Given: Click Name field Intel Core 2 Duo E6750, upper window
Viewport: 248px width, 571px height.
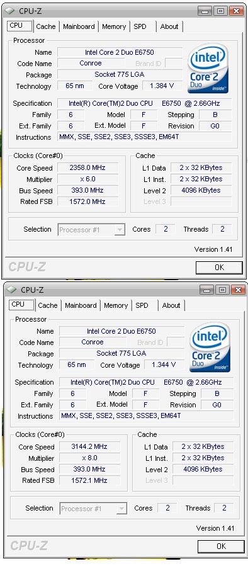Looking at the screenshot, I should (x=120, y=52).
